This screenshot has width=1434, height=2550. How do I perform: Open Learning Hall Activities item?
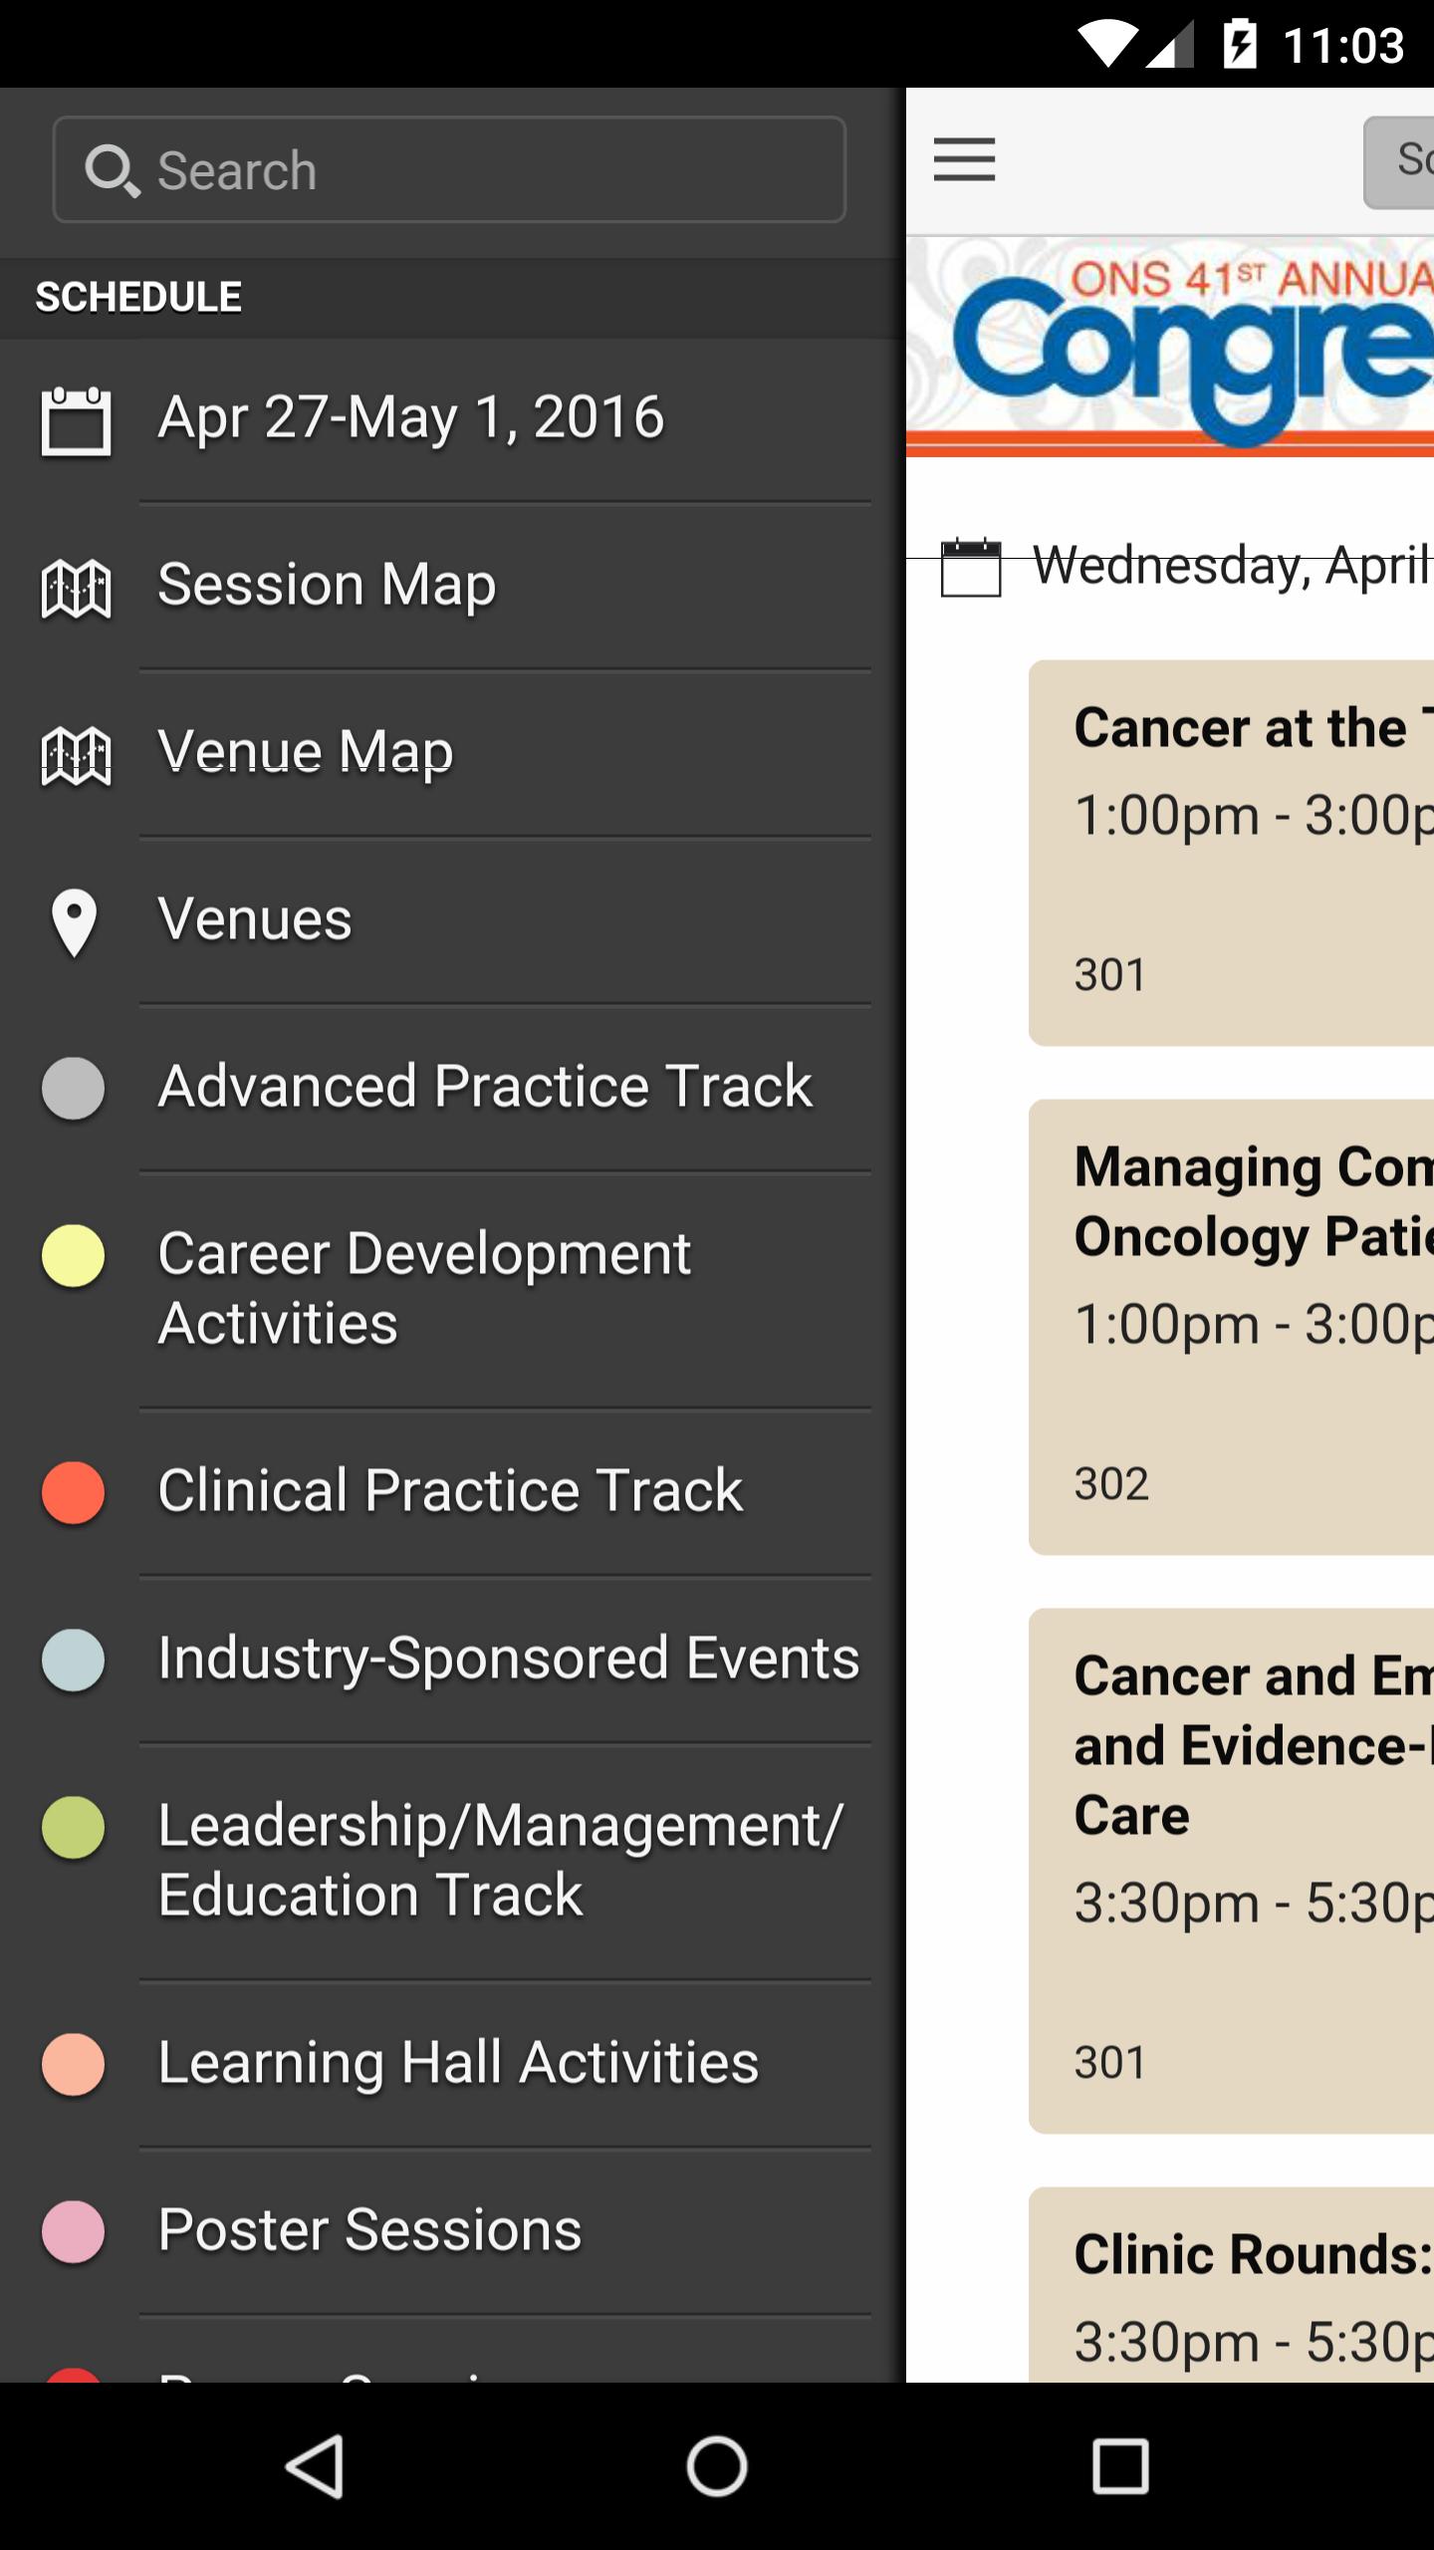[x=458, y=2062]
